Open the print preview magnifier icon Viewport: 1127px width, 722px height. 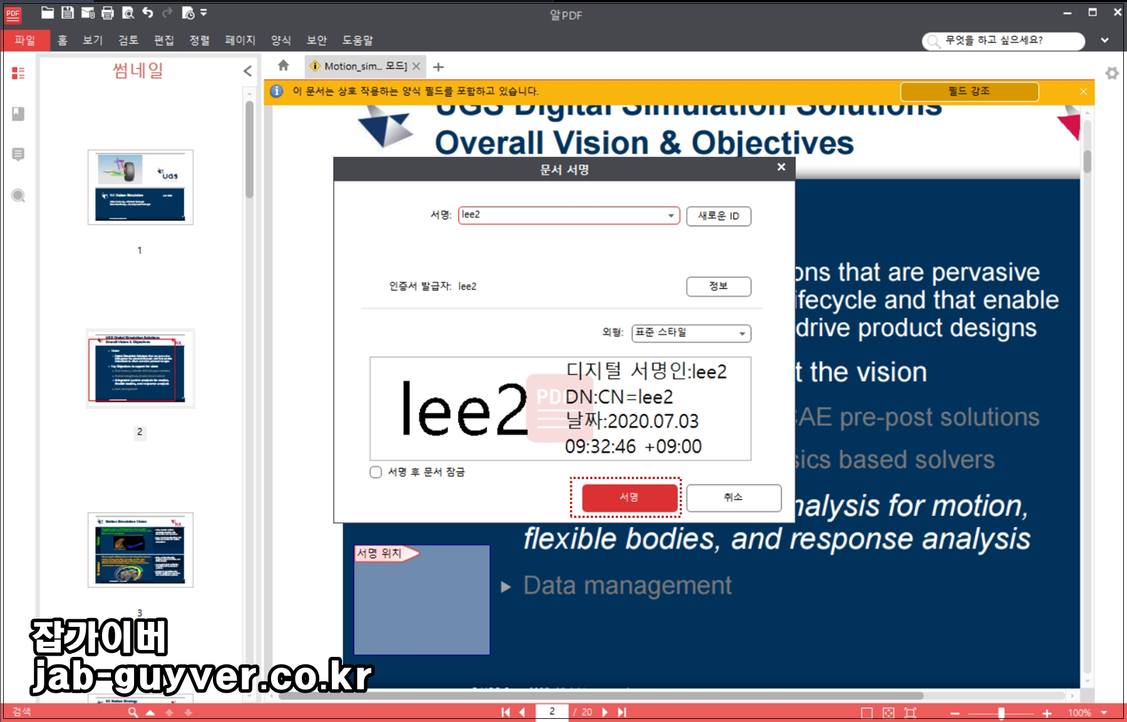coord(128,13)
